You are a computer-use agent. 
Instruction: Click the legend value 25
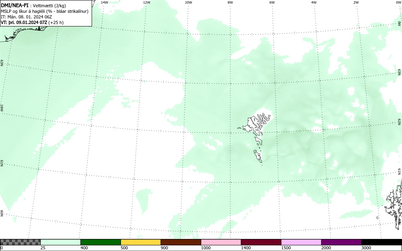pos(43,248)
